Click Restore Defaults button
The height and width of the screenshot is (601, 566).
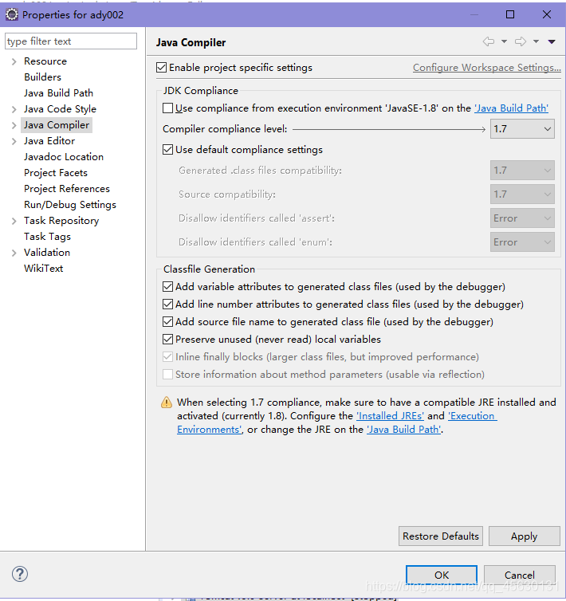(x=441, y=536)
